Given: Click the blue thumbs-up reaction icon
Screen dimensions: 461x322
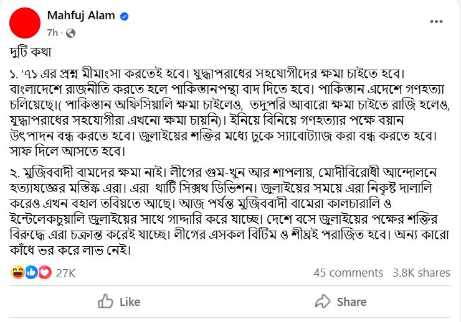Looking at the screenshot, I should pyautogui.click(x=31, y=272).
